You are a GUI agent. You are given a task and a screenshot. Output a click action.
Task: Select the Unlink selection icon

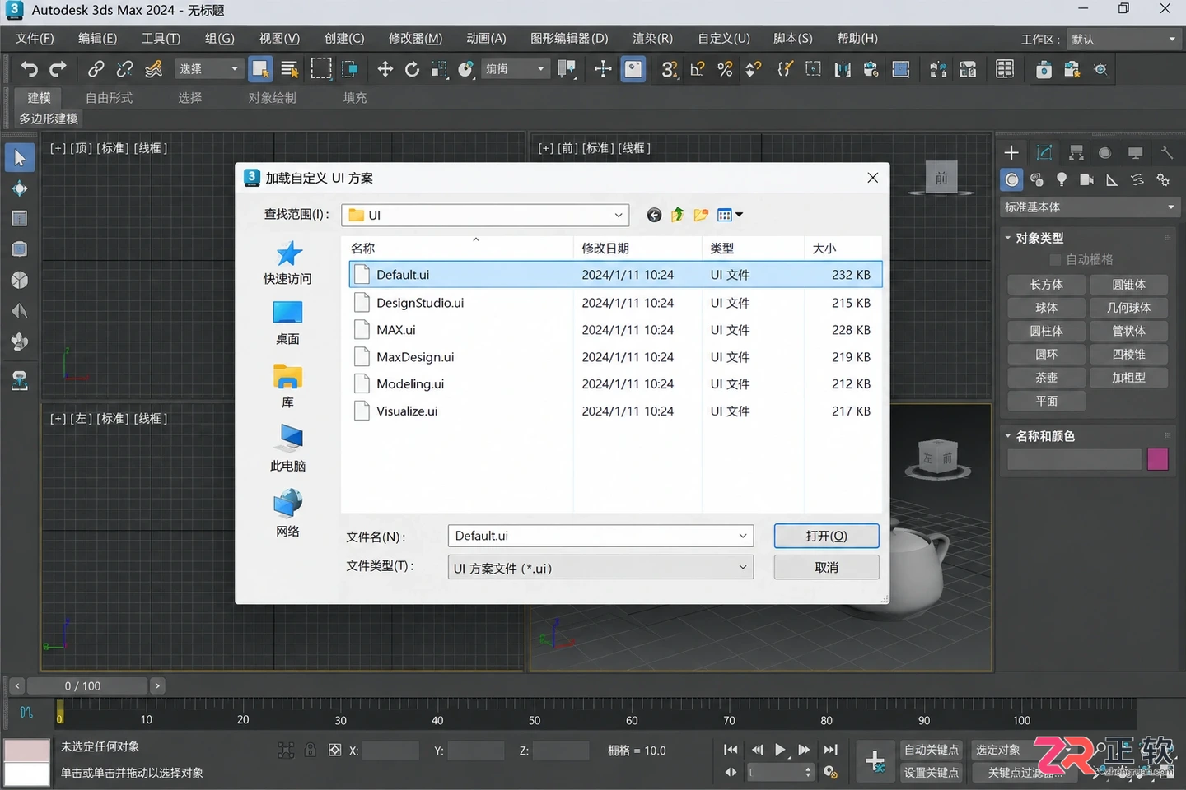(x=125, y=69)
